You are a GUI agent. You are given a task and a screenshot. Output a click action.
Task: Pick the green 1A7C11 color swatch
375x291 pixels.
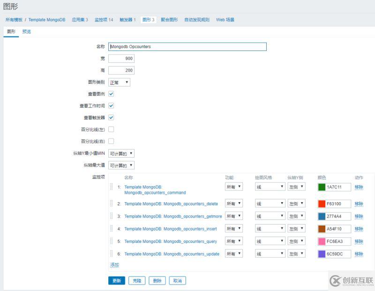[x=322, y=187]
